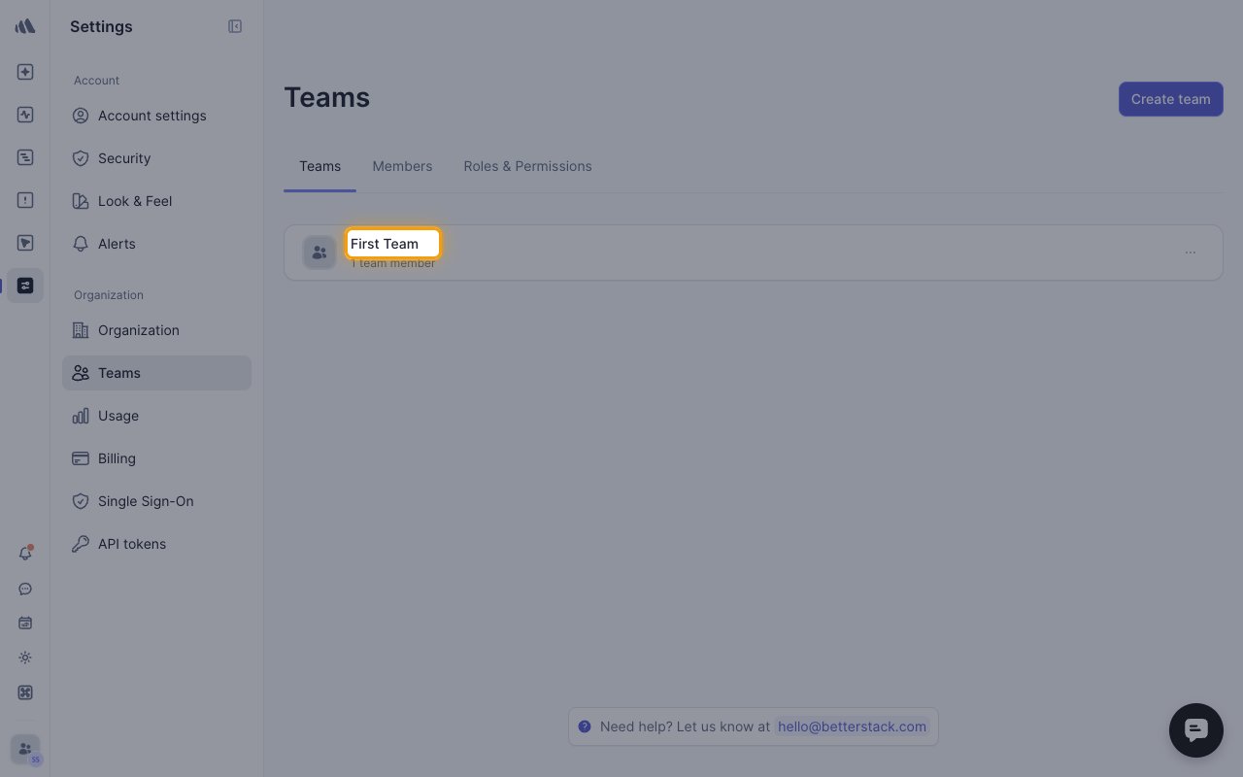Open the command-key shortcut icon
The width and height of the screenshot is (1243, 777).
pos(25,693)
